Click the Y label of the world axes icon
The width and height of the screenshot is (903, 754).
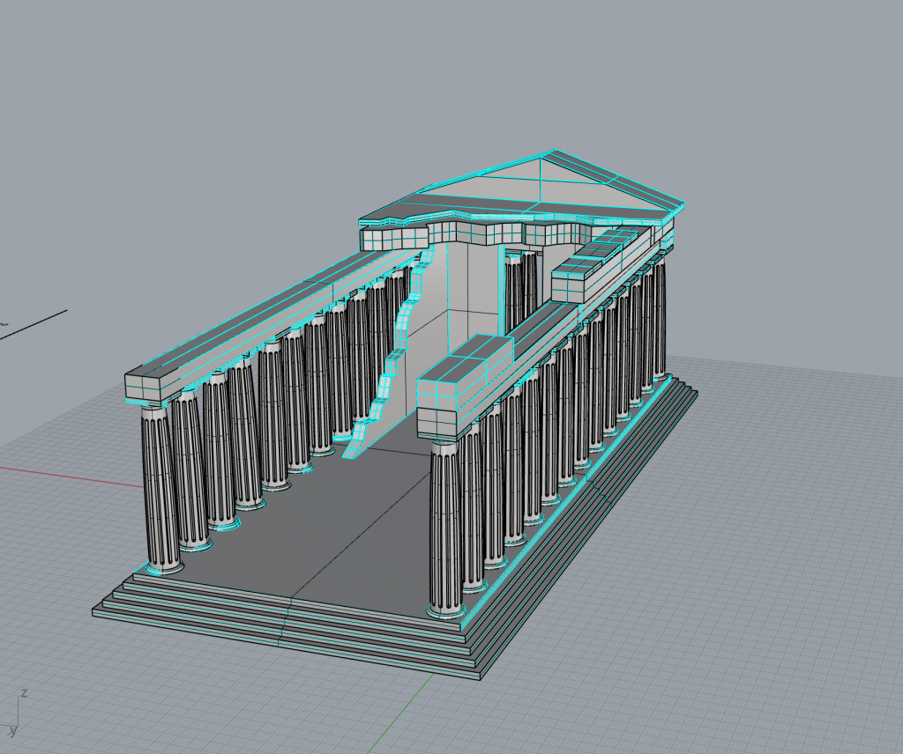click(x=11, y=731)
